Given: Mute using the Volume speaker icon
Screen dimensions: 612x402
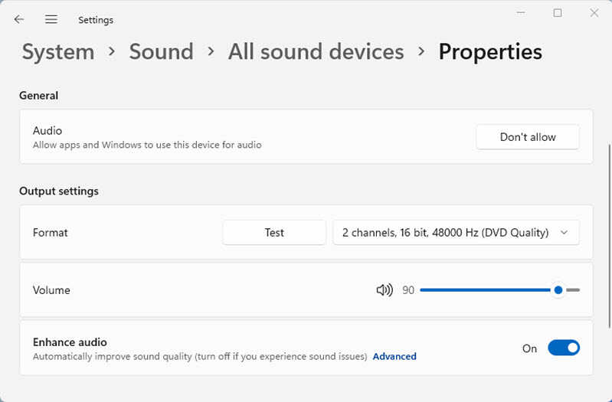Looking at the screenshot, I should (x=385, y=290).
